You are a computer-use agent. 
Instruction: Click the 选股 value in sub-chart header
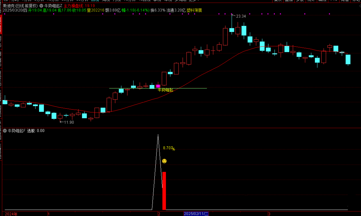click(35, 131)
